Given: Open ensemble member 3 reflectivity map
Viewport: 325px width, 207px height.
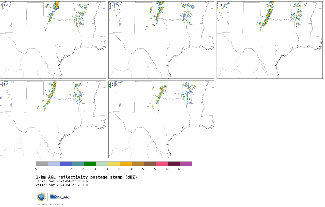Looking at the screenshot, I should point(270,40).
